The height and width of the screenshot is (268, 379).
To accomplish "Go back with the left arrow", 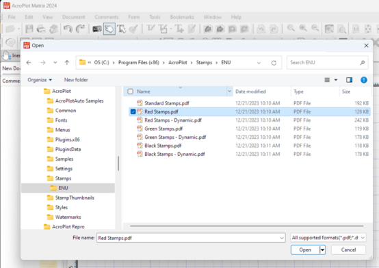I will point(29,63).
